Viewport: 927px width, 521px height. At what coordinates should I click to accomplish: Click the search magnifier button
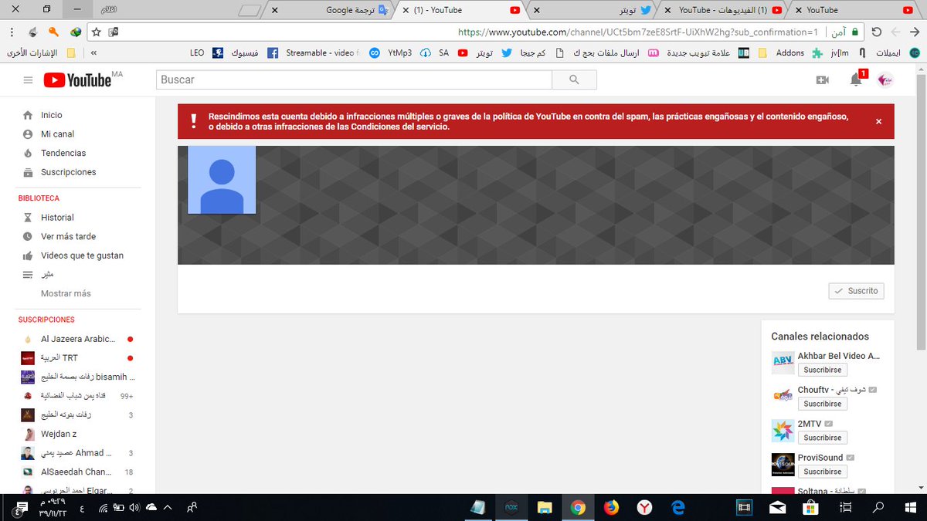(x=574, y=80)
